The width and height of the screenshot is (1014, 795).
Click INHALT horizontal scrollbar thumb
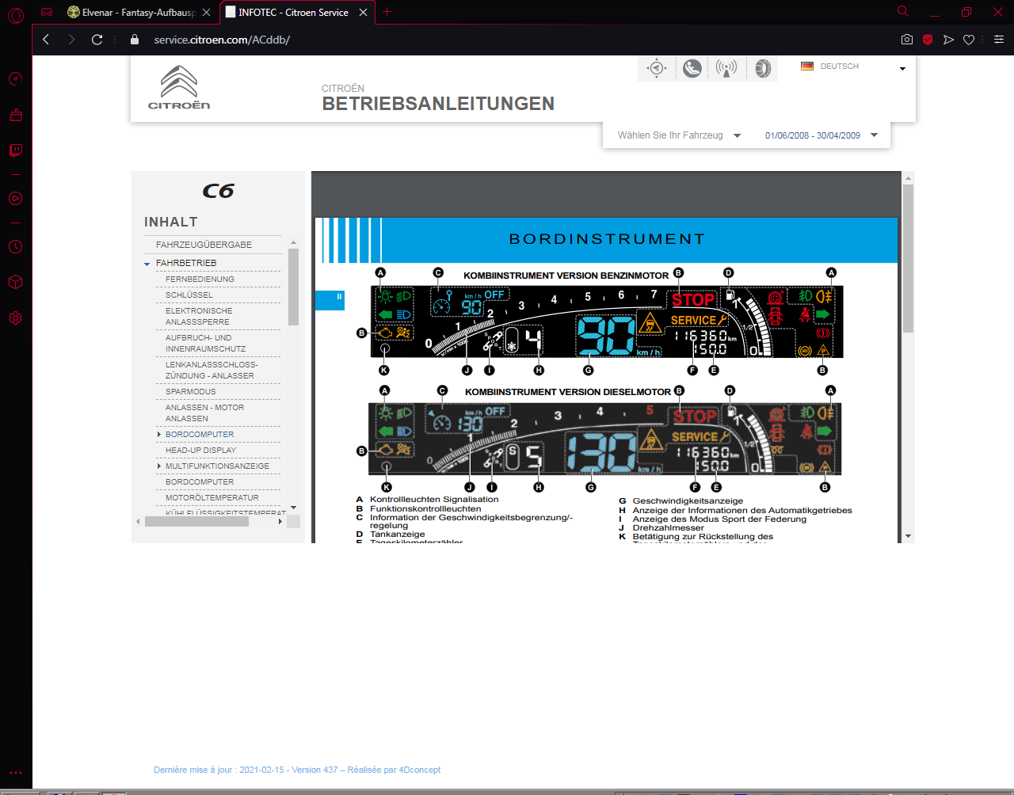pos(196,522)
